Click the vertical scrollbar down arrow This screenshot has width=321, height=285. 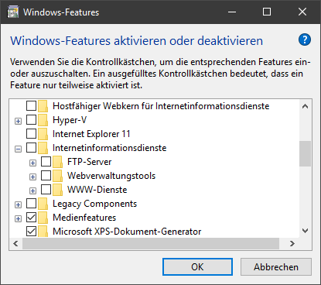click(x=305, y=231)
